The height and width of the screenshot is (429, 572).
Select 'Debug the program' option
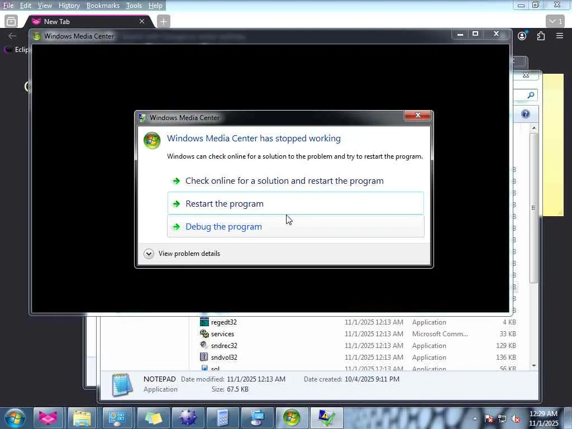295,226
